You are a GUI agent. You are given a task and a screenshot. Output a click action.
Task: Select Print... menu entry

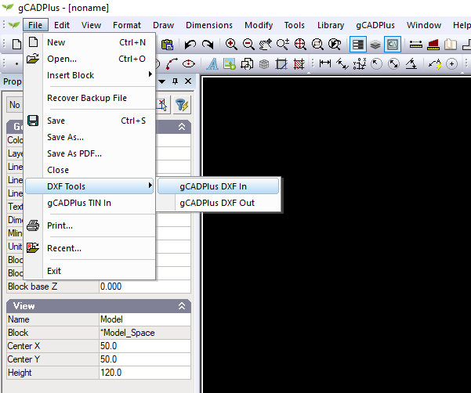click(89, 225)
